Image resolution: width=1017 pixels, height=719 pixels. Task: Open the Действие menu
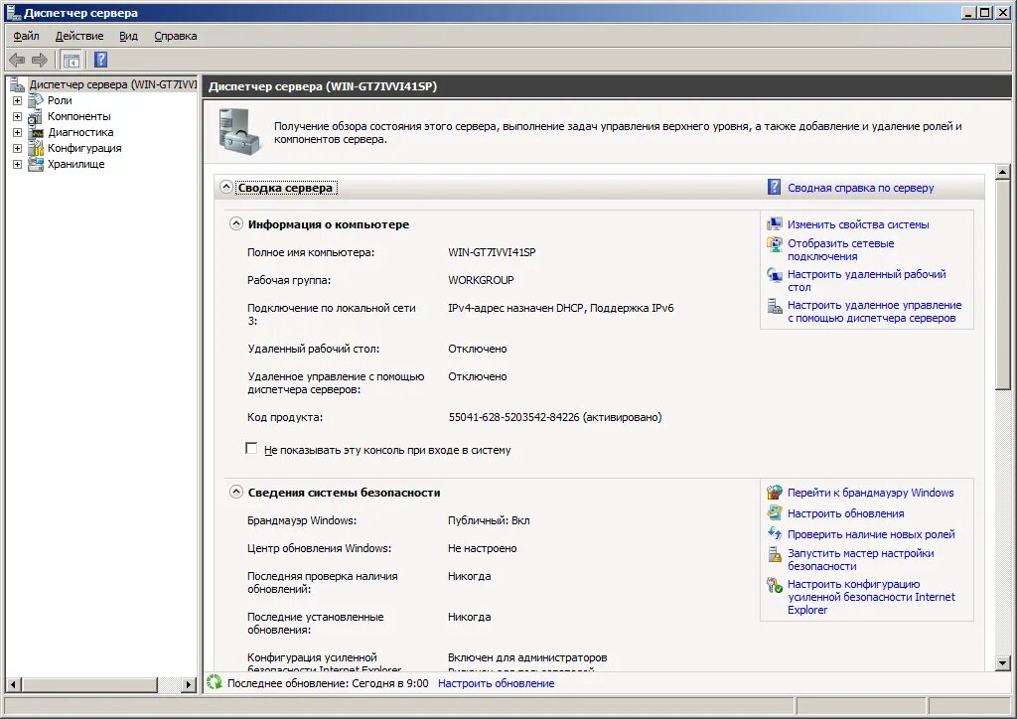pos(79,37)
